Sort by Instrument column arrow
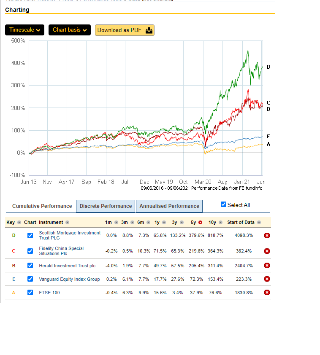 67,222
